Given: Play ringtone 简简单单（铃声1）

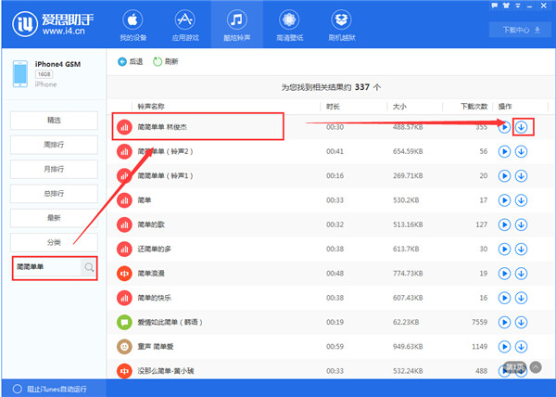Looking at the screenshot, I should (x=504, y=176).
